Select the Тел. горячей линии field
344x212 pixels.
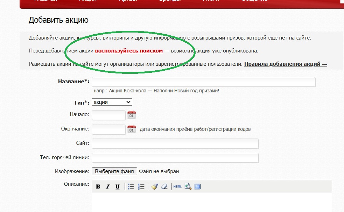click(175, 158)
